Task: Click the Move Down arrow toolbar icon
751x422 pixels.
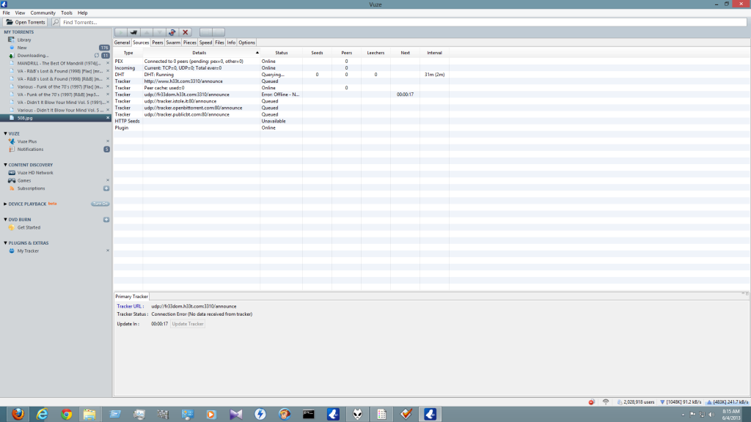Action: coord(159,32)
